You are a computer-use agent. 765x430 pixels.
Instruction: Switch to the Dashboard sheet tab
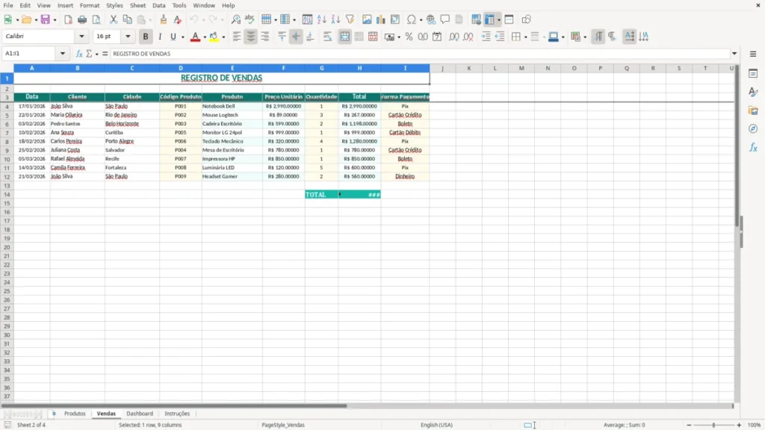[140, 414]
